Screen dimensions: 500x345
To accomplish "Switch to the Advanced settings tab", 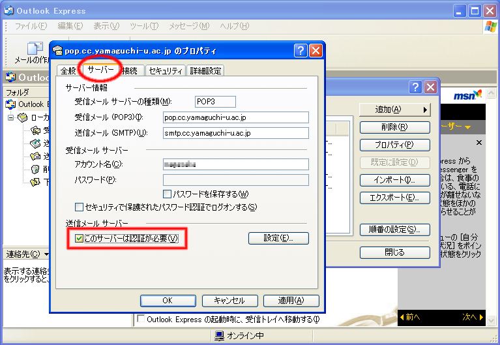I will point(205,70).
